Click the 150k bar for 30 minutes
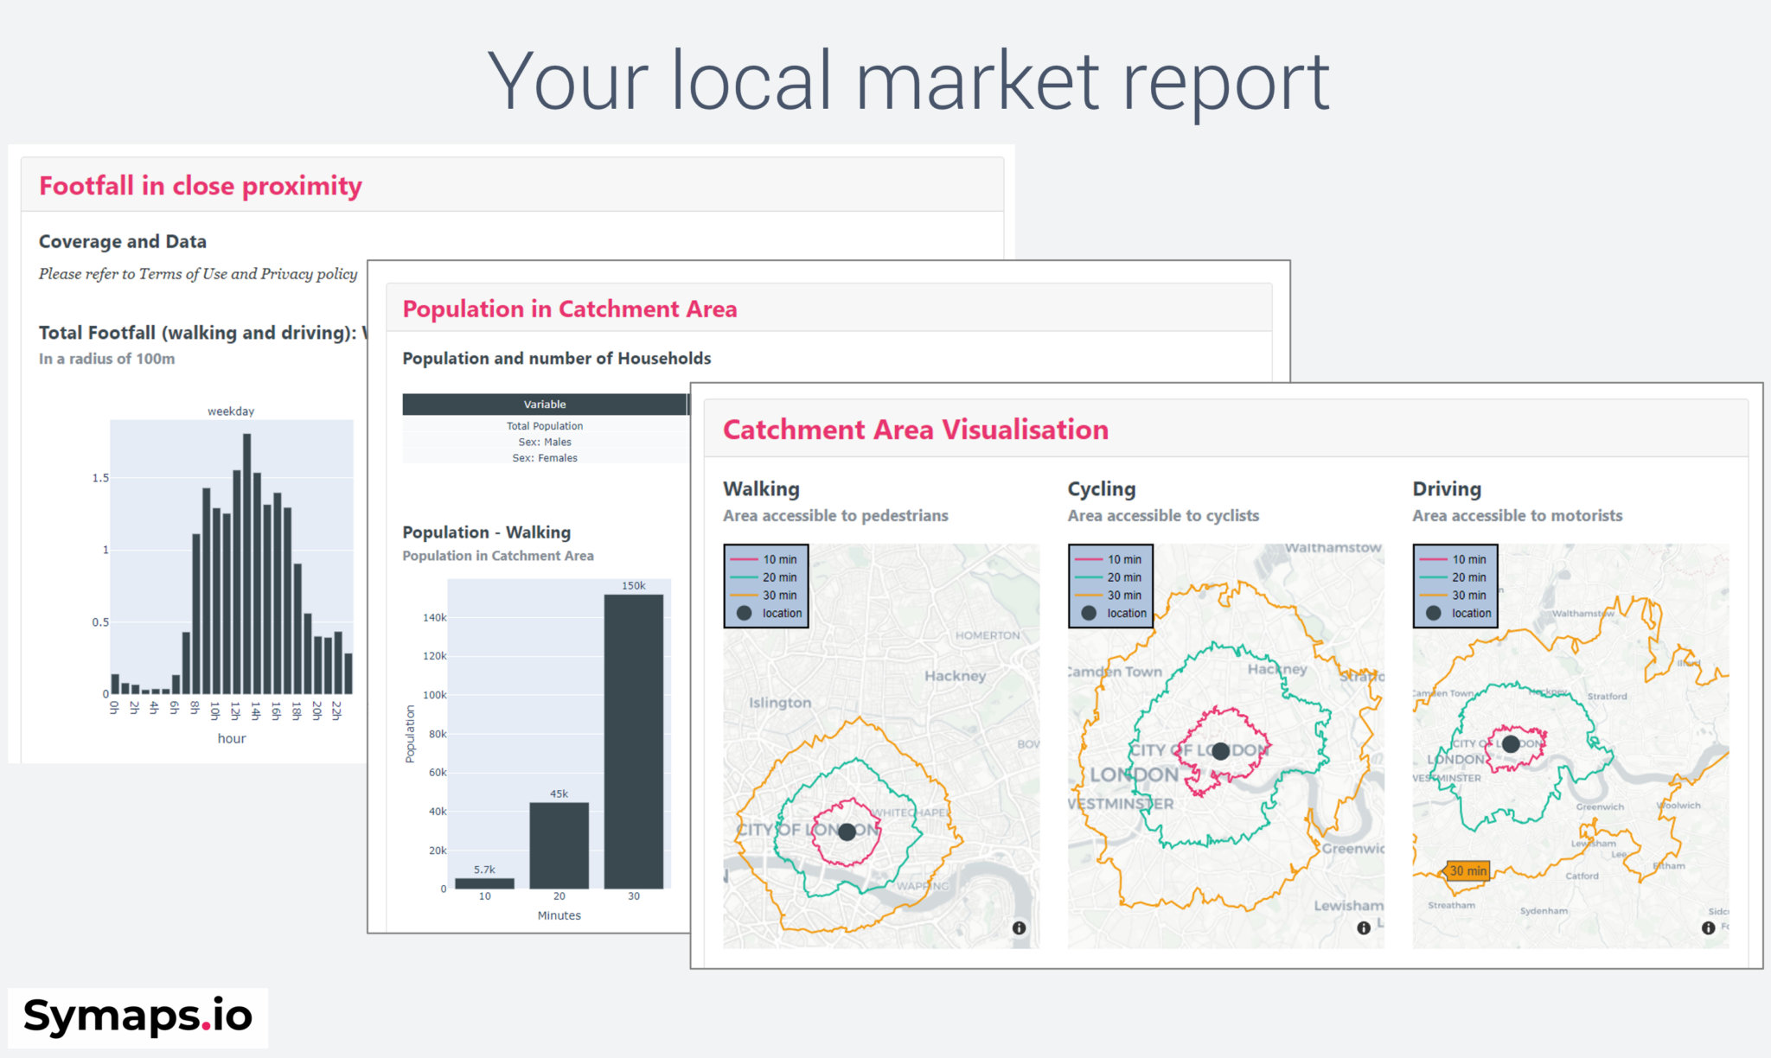Viewport: 1771px width, 1058px height. [x=634, y=742]
